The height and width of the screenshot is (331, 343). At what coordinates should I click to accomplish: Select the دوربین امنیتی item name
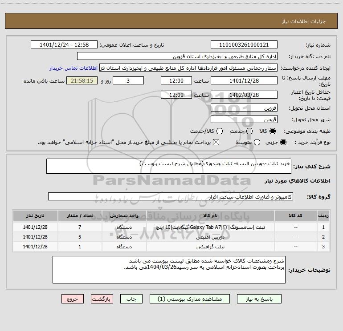[210, 237]
